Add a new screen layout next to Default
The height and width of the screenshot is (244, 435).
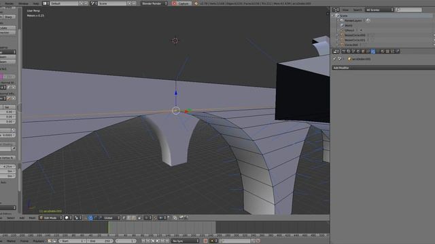[x=82, y=3]
